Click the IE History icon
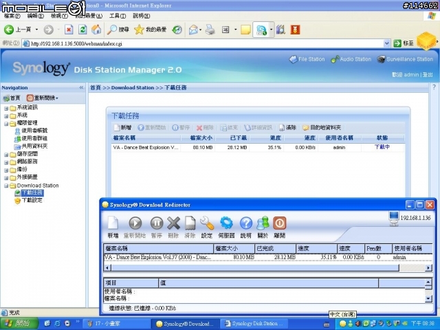This screenshot has height=330, width=440. [177, 30]
